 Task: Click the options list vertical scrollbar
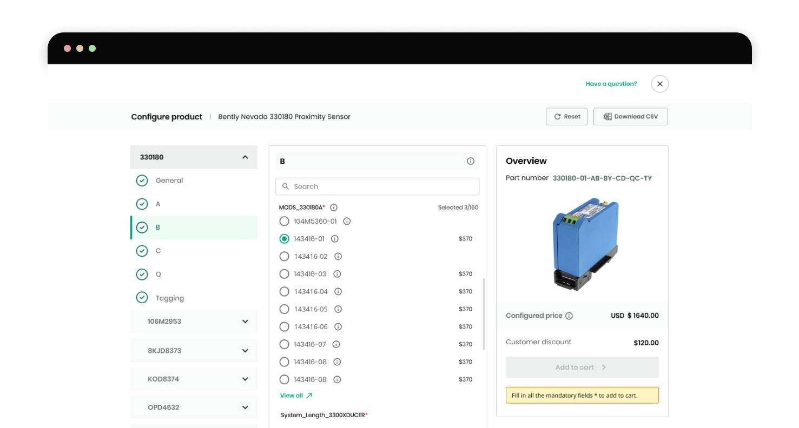tap(483, 313)
